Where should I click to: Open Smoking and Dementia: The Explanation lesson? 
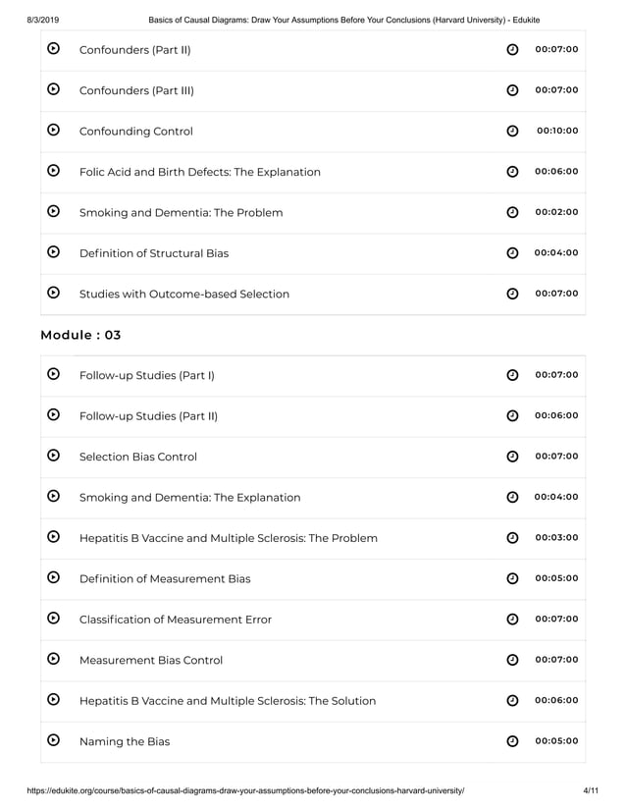(189, 498)
